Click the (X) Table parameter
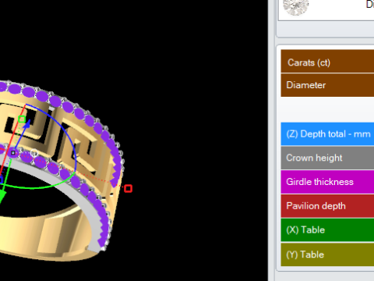This screenshot has width=374, height=281. point(327,230)
